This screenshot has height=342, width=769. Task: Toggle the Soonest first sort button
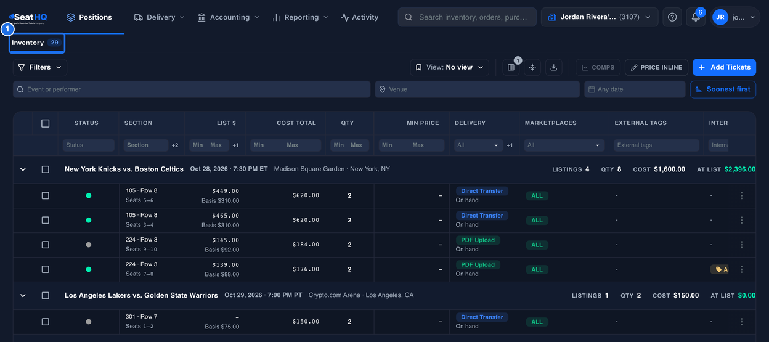723,89
